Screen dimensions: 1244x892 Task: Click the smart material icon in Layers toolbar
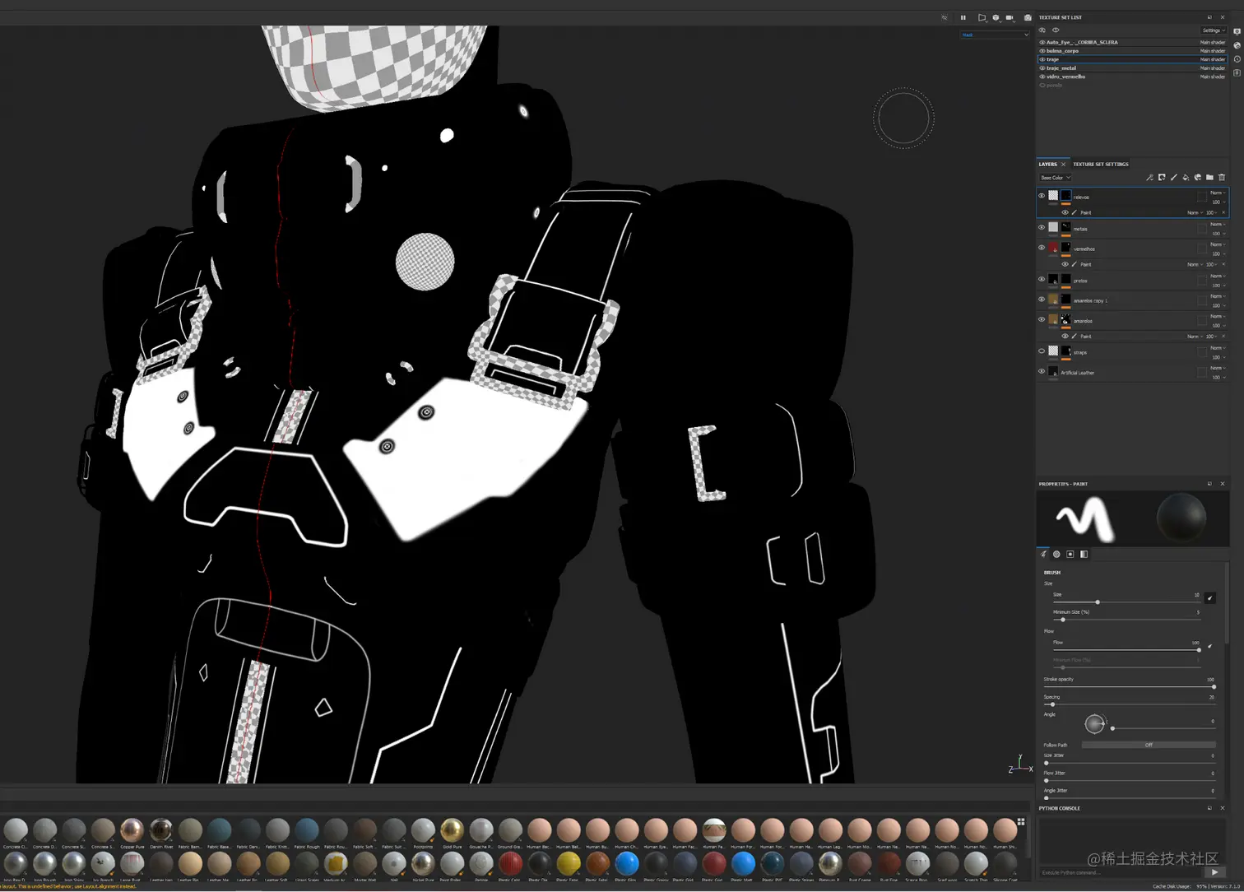click(x=1198, y=177)
